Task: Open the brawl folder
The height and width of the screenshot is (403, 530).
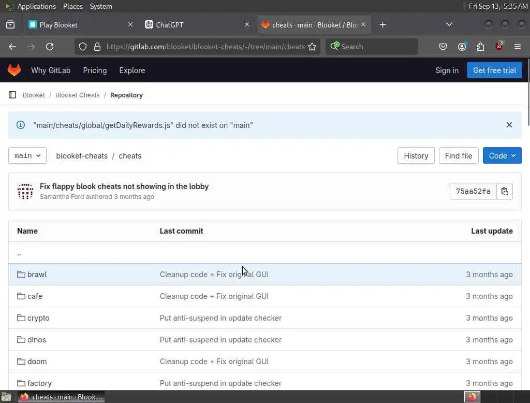Action: 37,275
